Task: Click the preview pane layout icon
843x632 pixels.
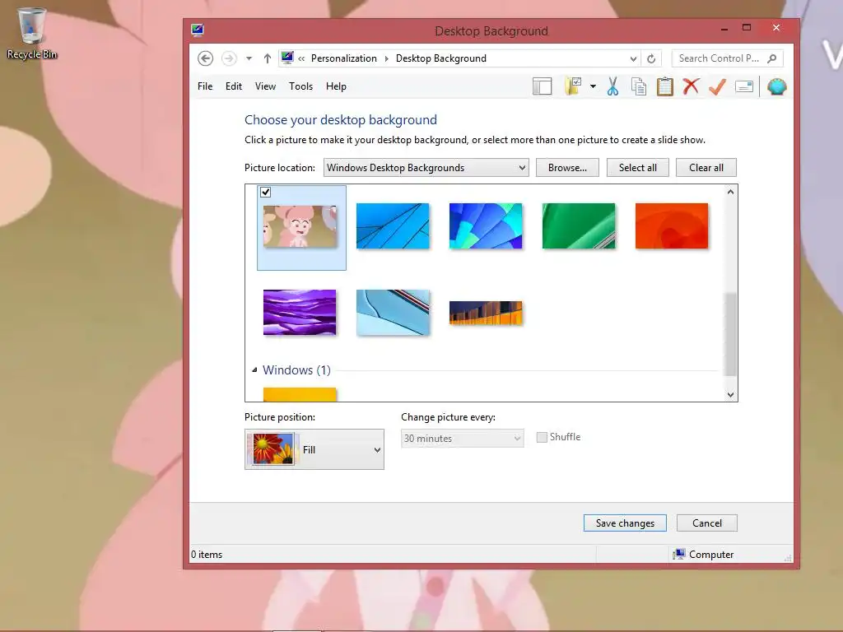Action: coord(542,86)
